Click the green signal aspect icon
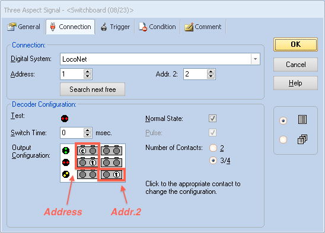Screen dimensions: 325x233 click(x=66, y=151)
